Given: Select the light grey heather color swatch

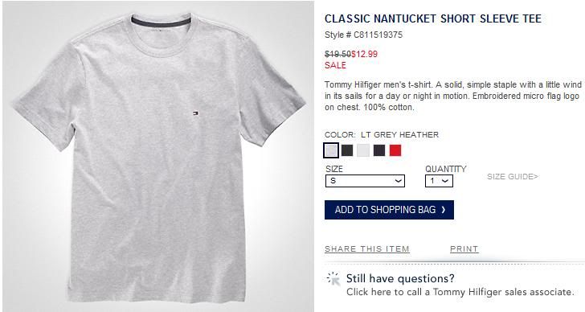Looking at the screenshot, I should pyautogui.click(x=331, y=150).
